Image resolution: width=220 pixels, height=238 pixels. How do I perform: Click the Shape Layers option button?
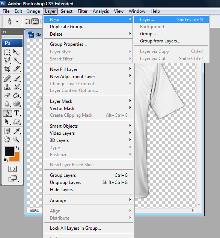point(28,21)
